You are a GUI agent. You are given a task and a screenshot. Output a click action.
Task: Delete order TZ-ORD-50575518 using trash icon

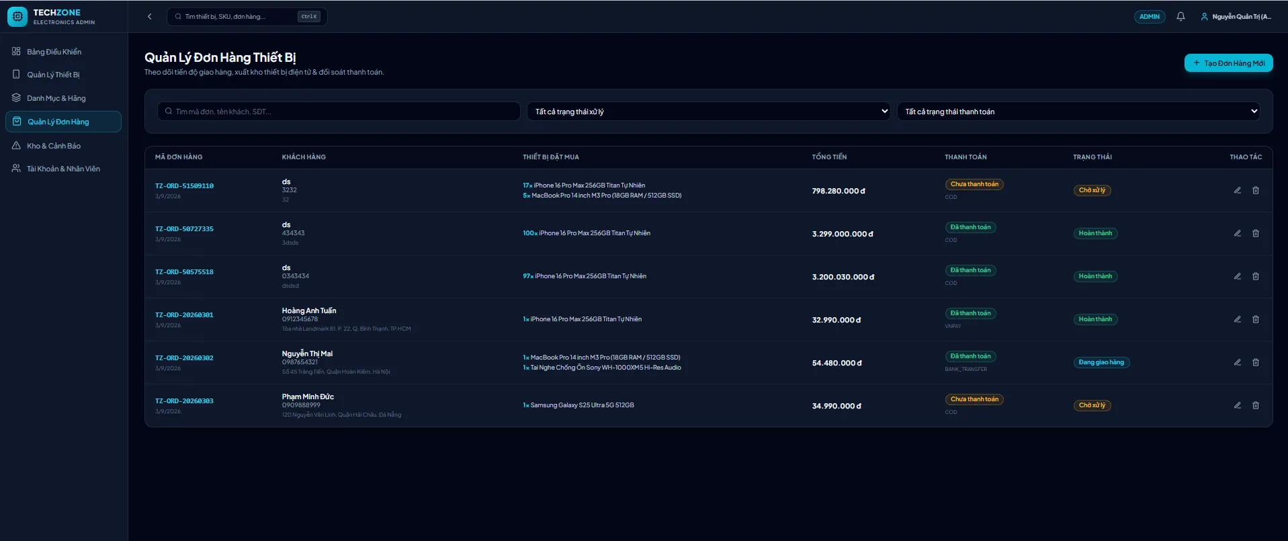click(x=1255, y=276)
